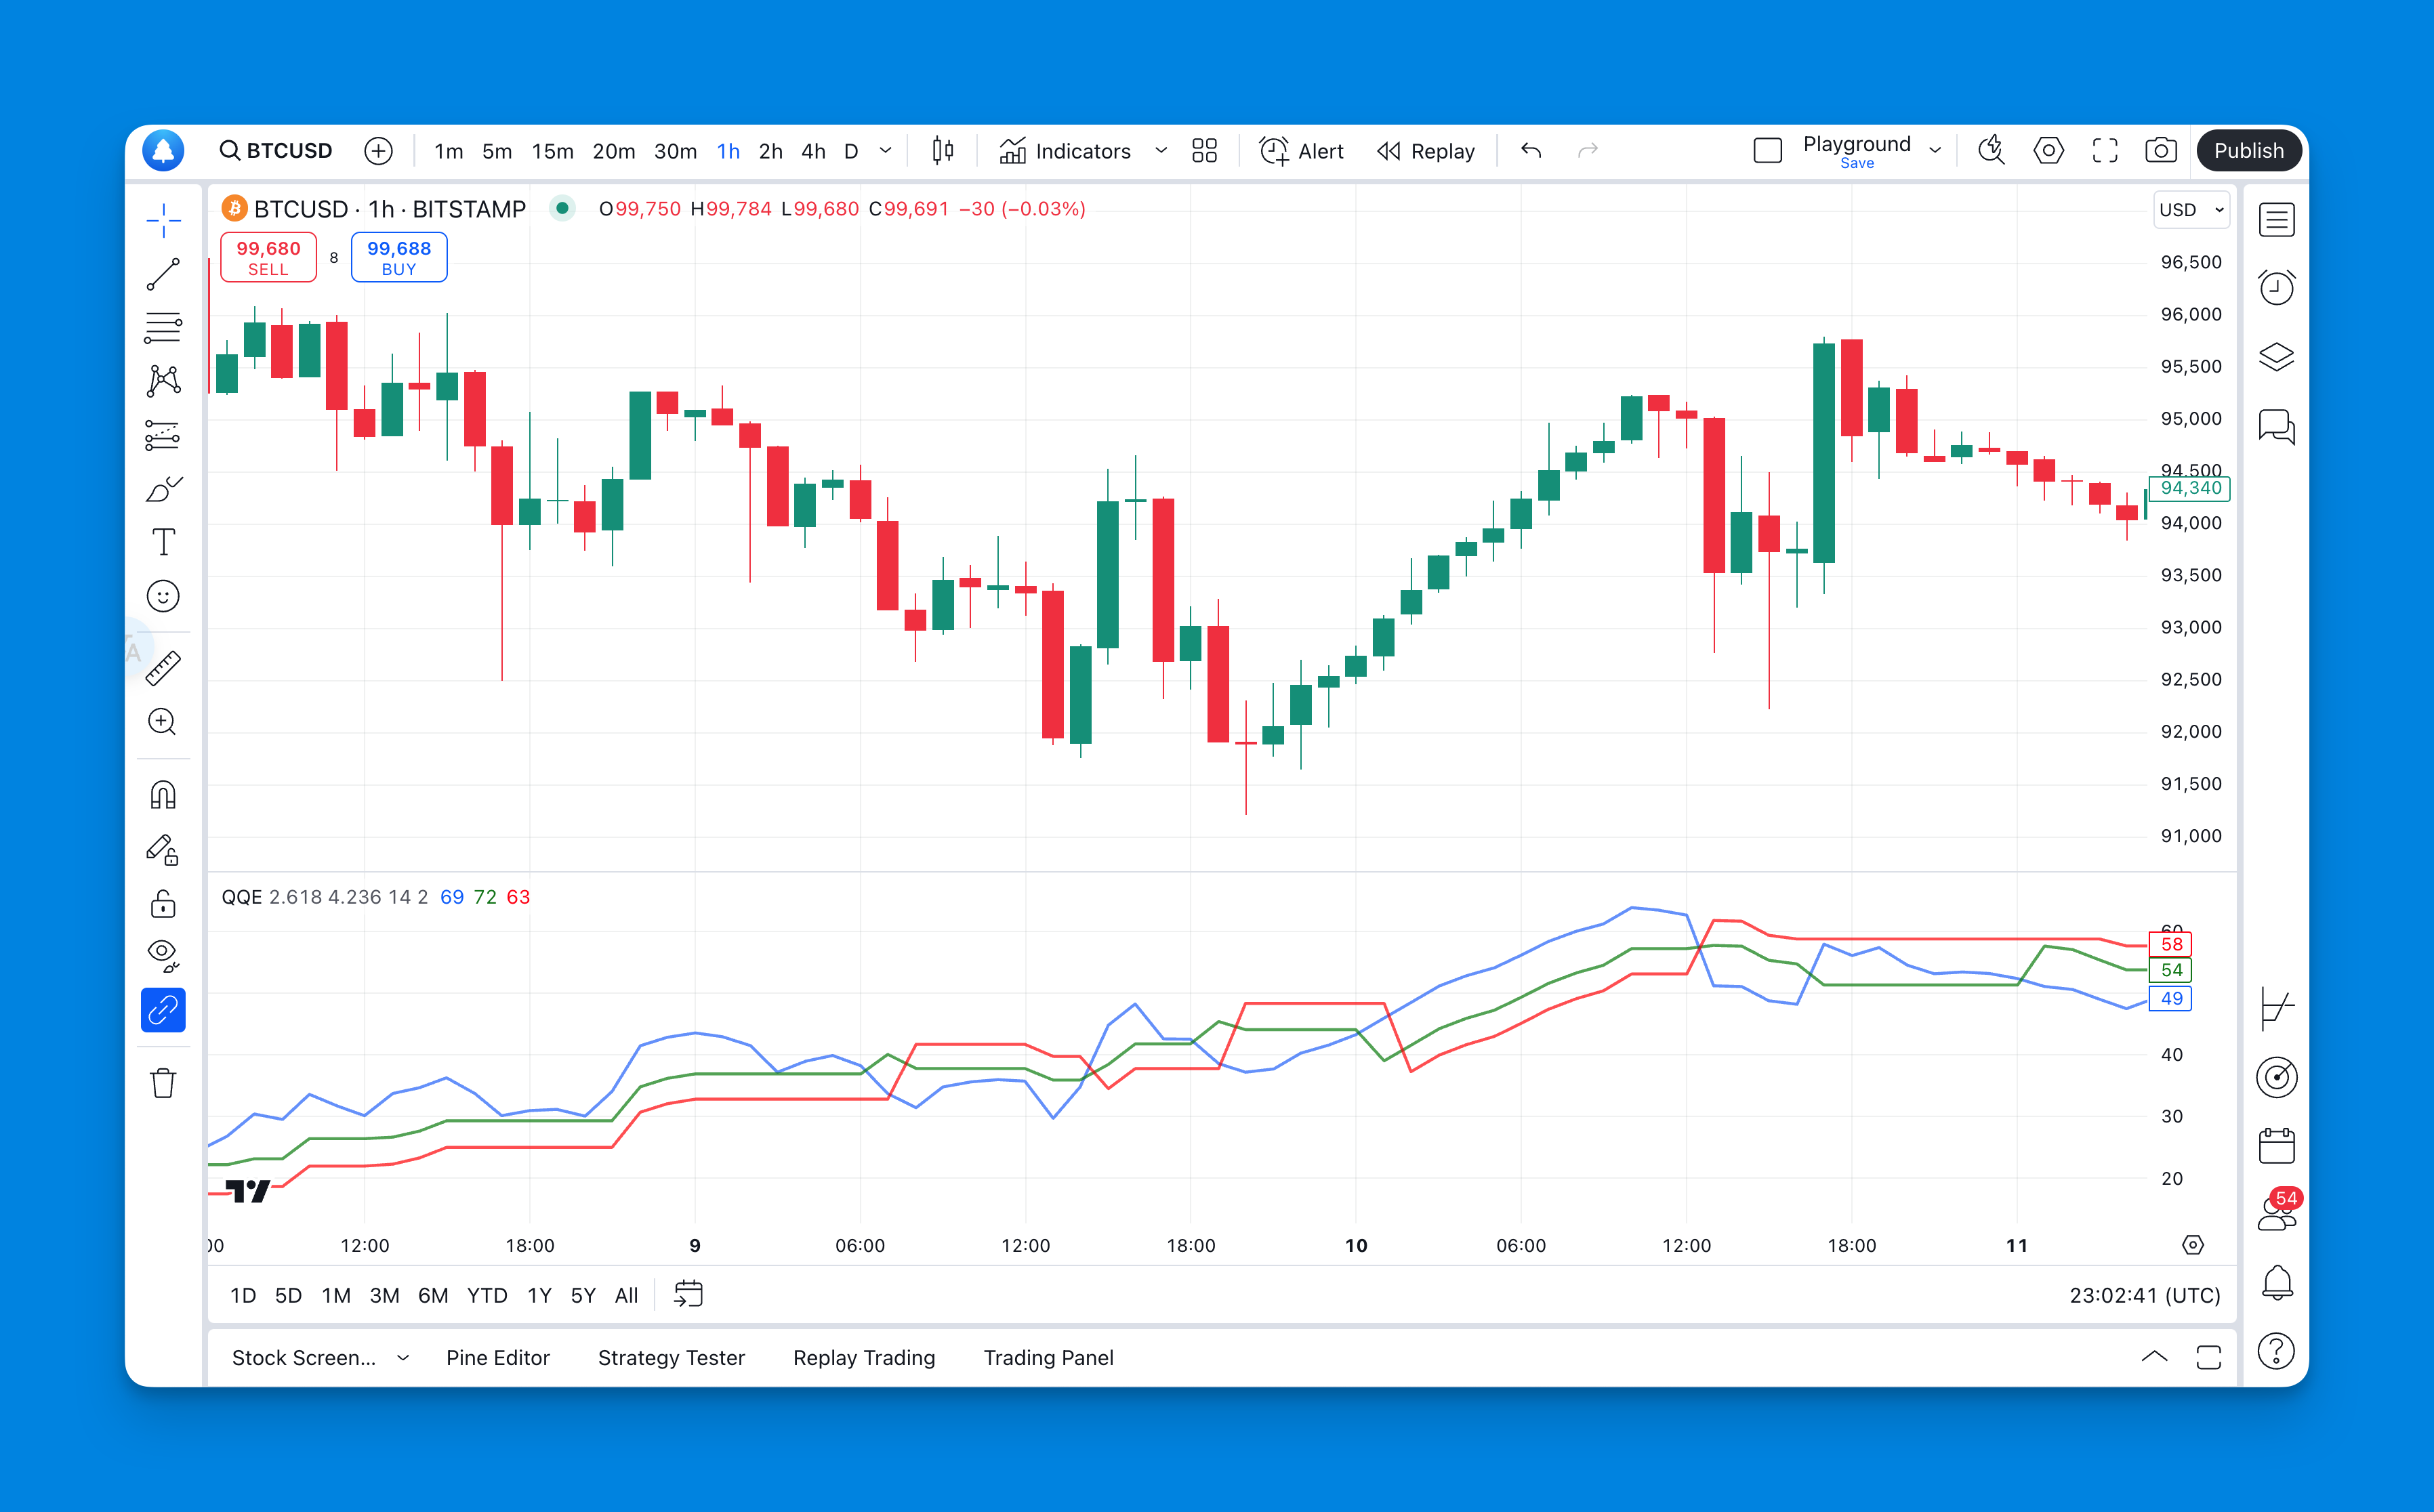Screen dimensions: 2434x1512
Task: Select the Text annotation tool
Action: point(163,542)
